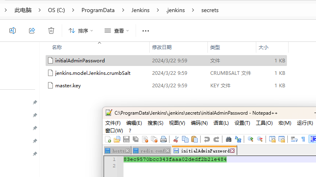316x177 pixels.
Task: Select the master.key file
Action: click(166, 85)
